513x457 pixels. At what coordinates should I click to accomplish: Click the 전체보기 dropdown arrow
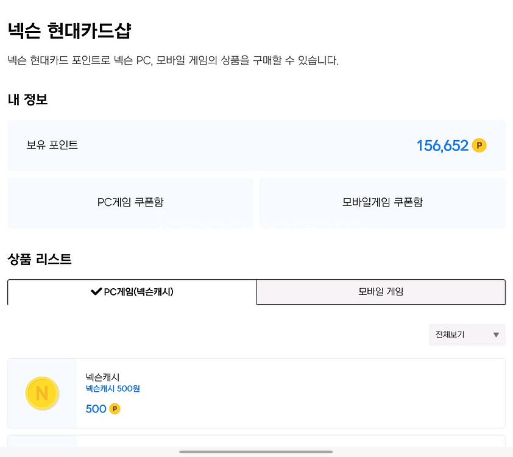(x=496, y=335)
